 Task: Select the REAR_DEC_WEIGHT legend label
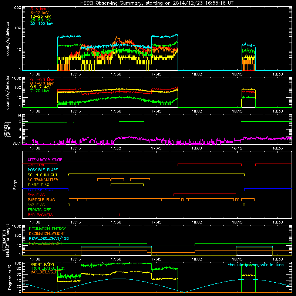[46, 243]
